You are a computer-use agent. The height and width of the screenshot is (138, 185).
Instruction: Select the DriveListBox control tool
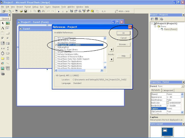pos(8,53)
